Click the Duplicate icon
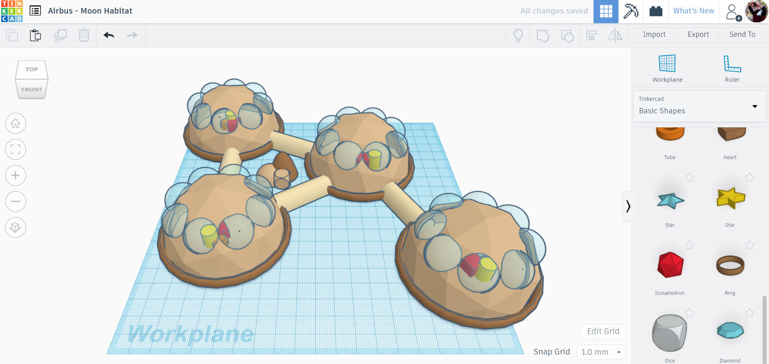The image size is (769, 364). 60,35
